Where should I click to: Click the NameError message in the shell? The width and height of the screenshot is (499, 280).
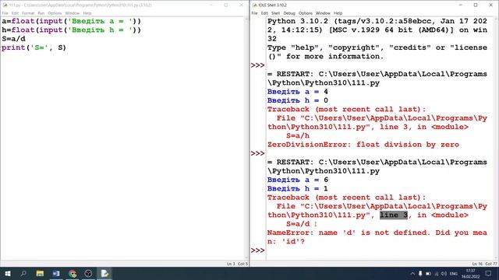[x=377, y=236]
